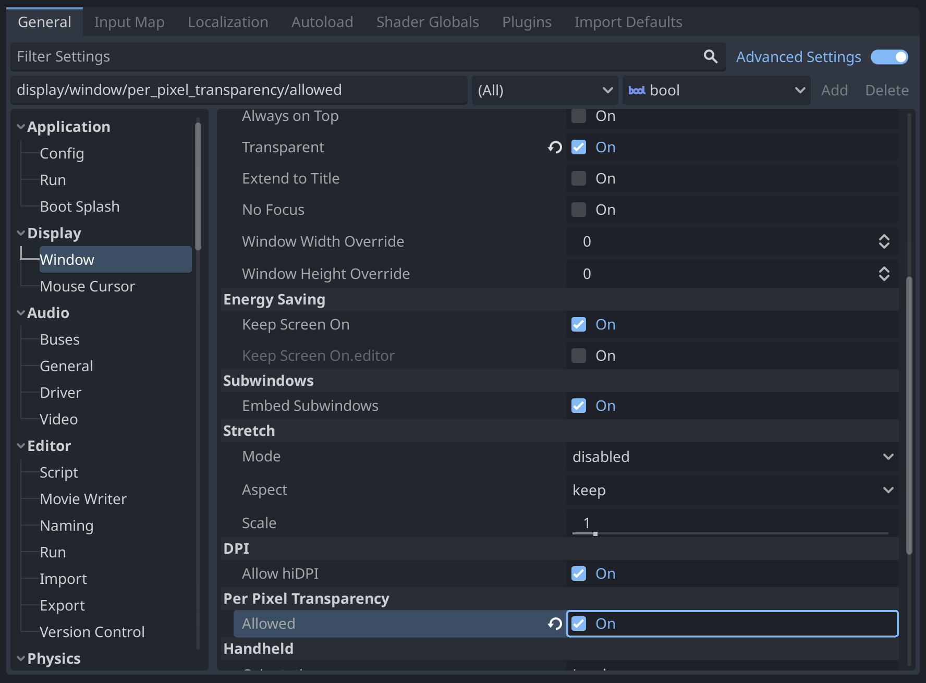926x683 pixels.
Task: Click the Delete button next to Add
Action: (x=886, y=90)
